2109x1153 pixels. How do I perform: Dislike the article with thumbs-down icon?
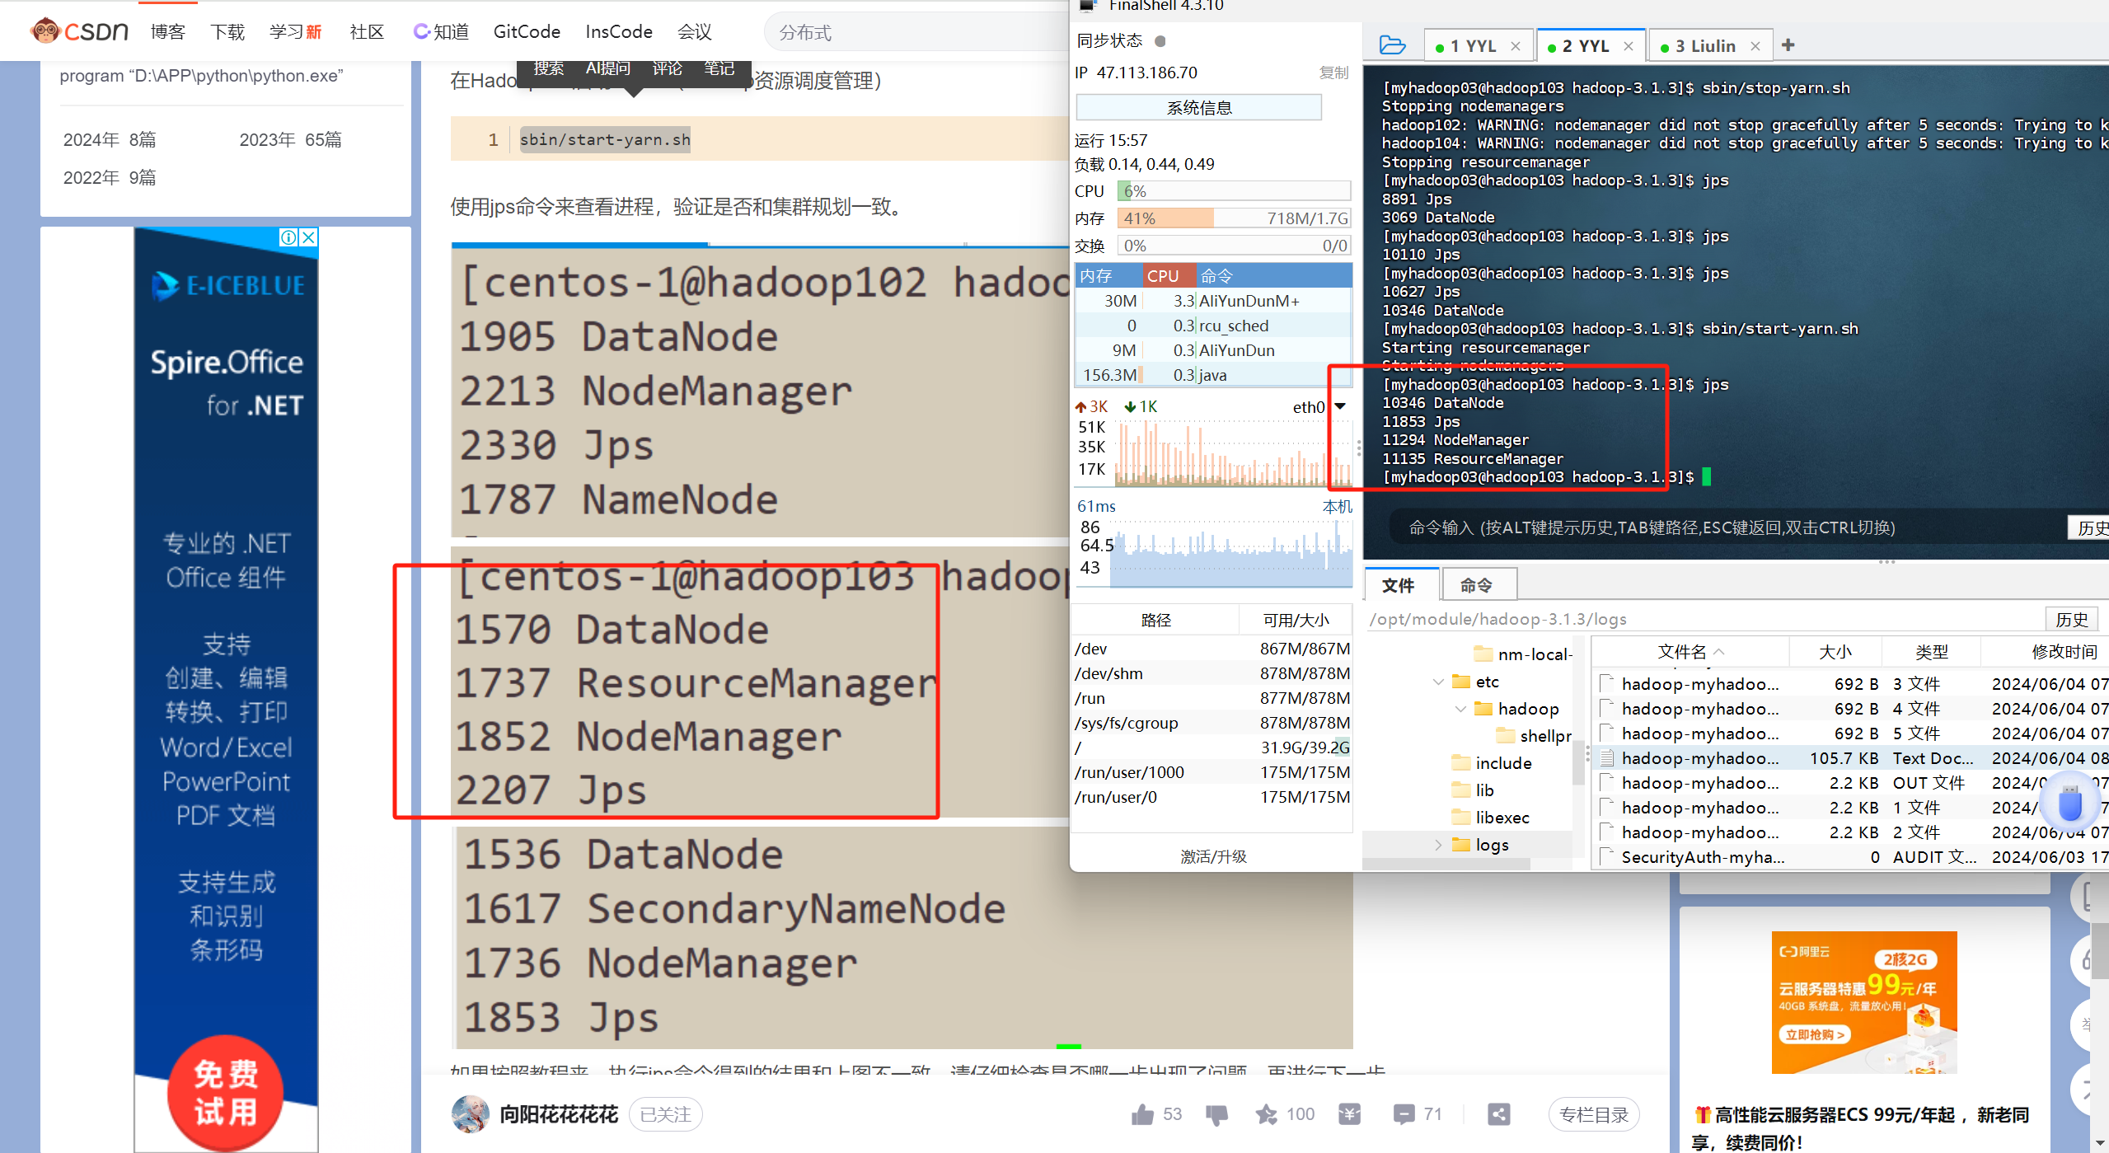(1216, 1115)
